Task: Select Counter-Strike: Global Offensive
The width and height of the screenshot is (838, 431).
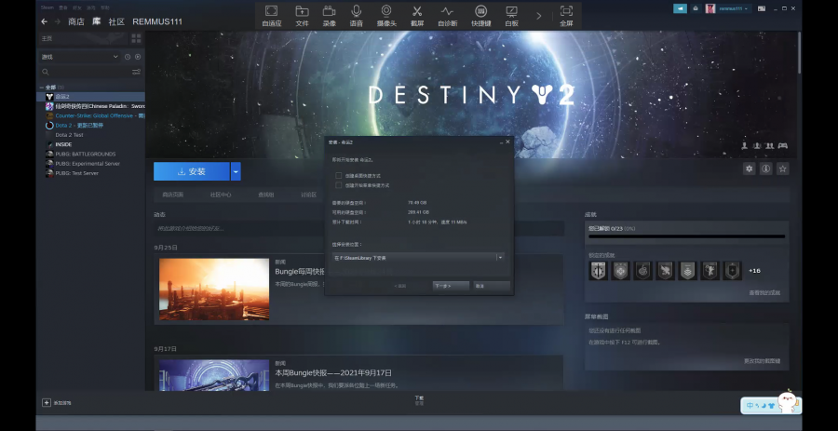Action: 90,115
